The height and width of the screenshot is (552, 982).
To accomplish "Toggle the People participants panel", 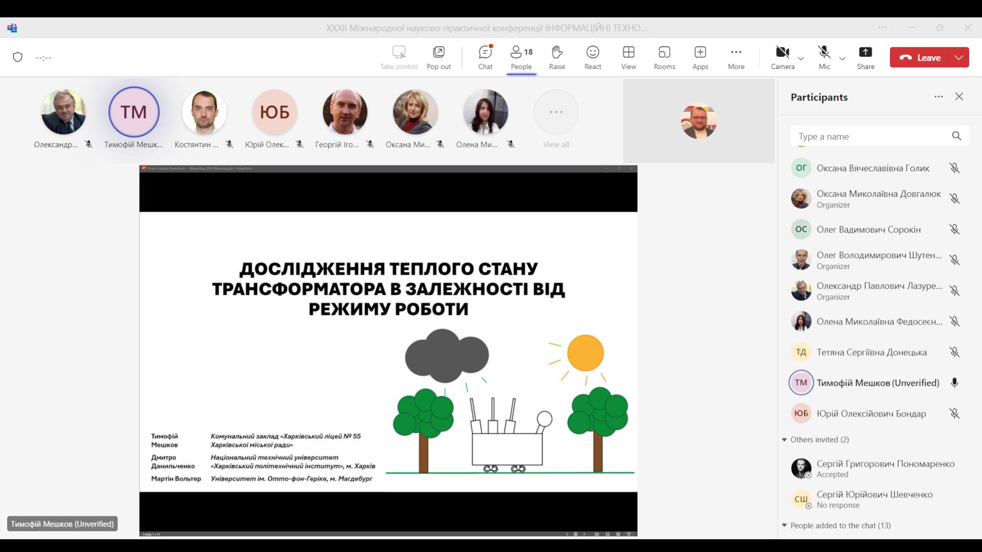I will [521, 57].
